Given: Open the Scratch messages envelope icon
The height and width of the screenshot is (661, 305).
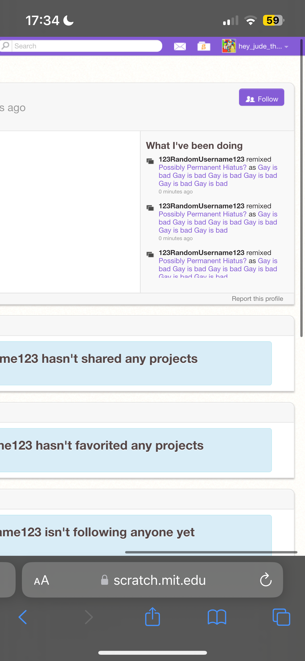Looking at the screenshot, I should [180, 46].
